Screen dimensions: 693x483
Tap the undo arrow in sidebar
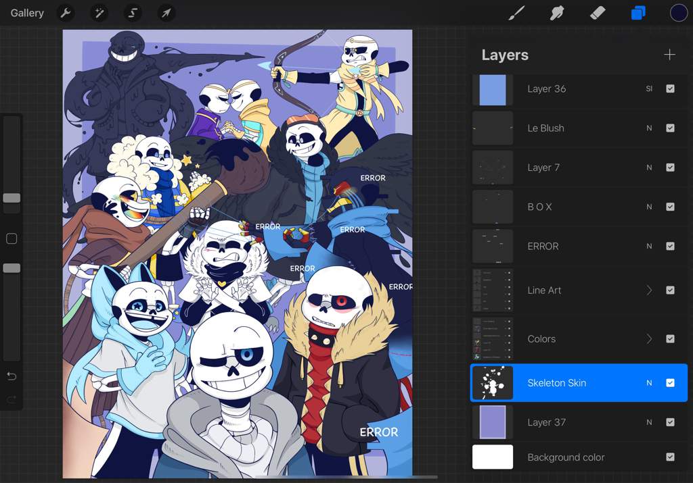12,376
